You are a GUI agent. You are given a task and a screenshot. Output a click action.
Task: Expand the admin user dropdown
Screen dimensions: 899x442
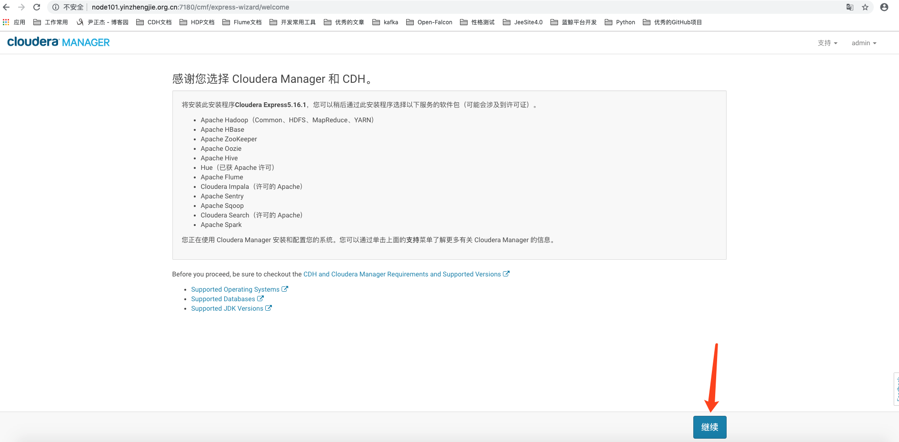pyautogui.click(x=864, y=43)
